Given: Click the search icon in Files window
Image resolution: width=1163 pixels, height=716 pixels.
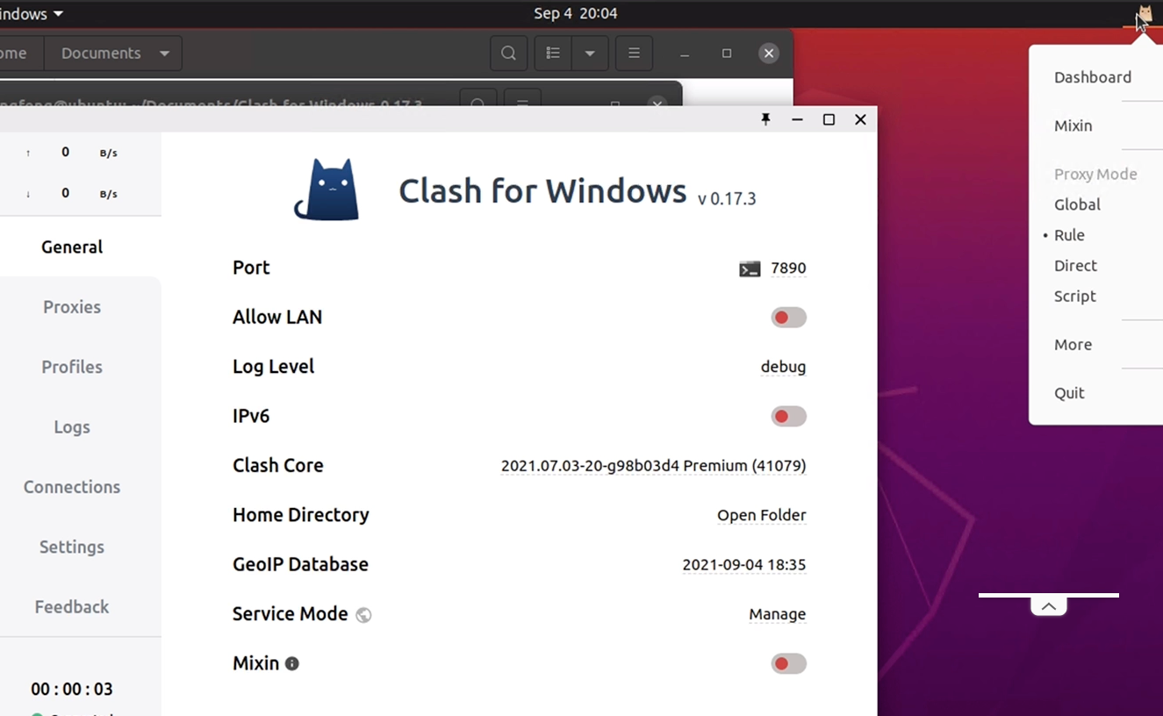Looking at the screenshot, I should click(x=508, y=54).
